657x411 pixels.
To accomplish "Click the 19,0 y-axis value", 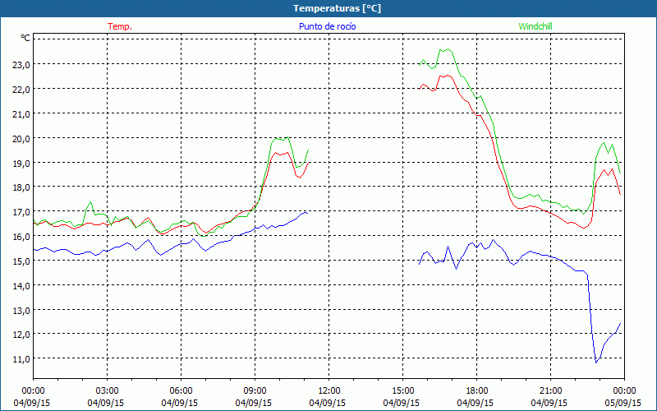I will 23,163.
